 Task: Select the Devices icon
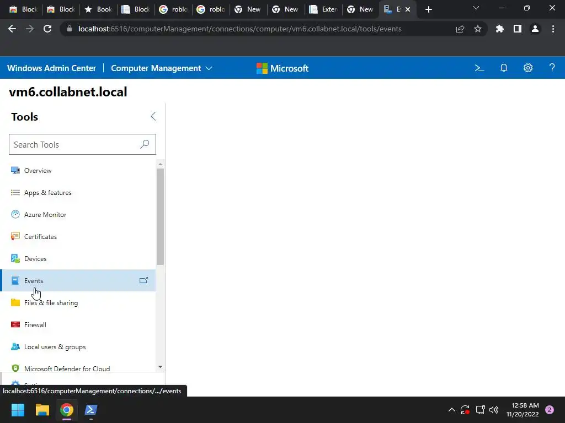coord(15,258)
